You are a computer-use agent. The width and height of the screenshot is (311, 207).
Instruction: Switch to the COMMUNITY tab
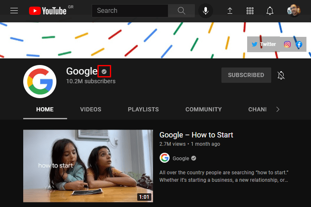204,109
